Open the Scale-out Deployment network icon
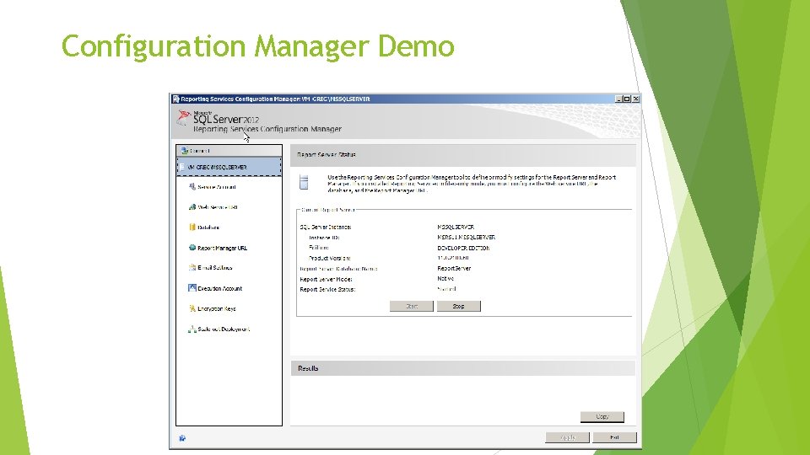The image size is (810, 455). tap(192, 329)
